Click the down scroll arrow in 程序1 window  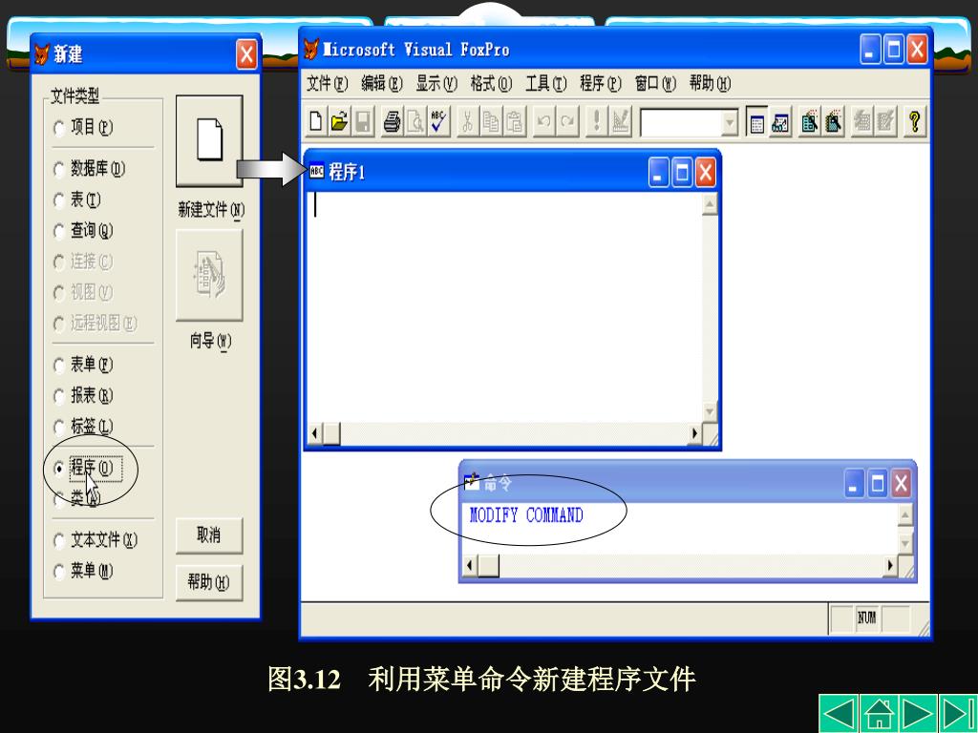click(710, 411)
